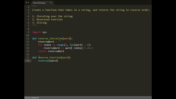
Task: Click 'index' variable on line 13
Action: (x=47, y=45)
